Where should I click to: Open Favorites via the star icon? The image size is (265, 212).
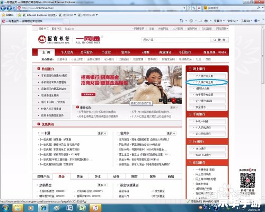[3, 15]
